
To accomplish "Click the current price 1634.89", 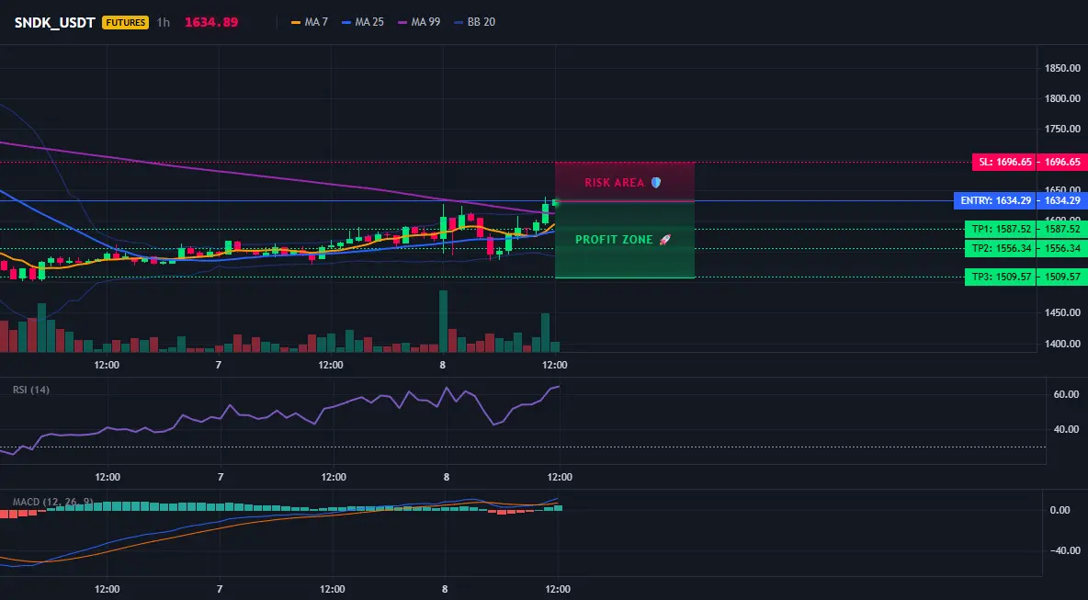I will point(211,22).
